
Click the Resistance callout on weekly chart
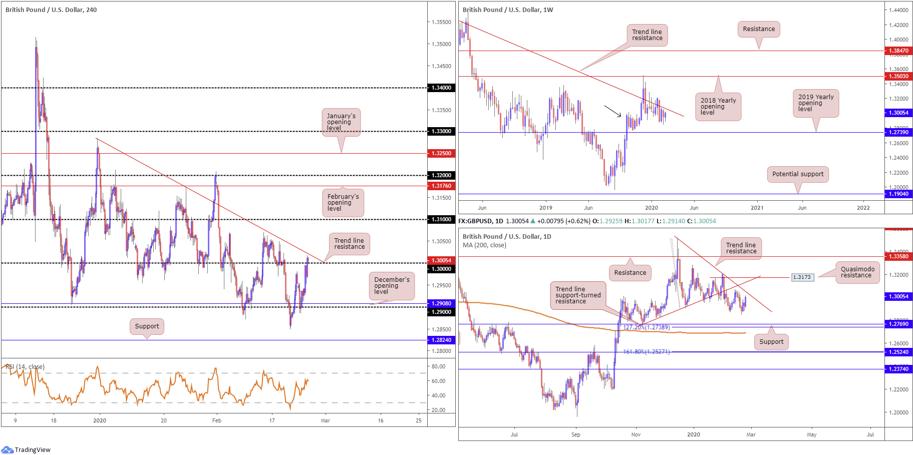pyautogui.click(x=758, y=29)
